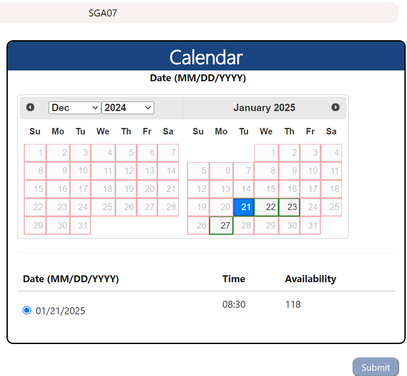Open the month dropdown showing Dec
Image resolution: width=407 pixels, height=376 pixels.
pos(75,108)
